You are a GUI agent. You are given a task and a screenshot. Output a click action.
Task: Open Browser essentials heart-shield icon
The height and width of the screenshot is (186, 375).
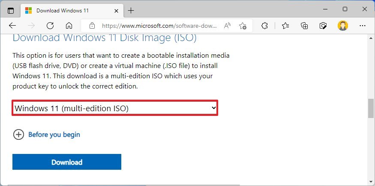[324, 26]
